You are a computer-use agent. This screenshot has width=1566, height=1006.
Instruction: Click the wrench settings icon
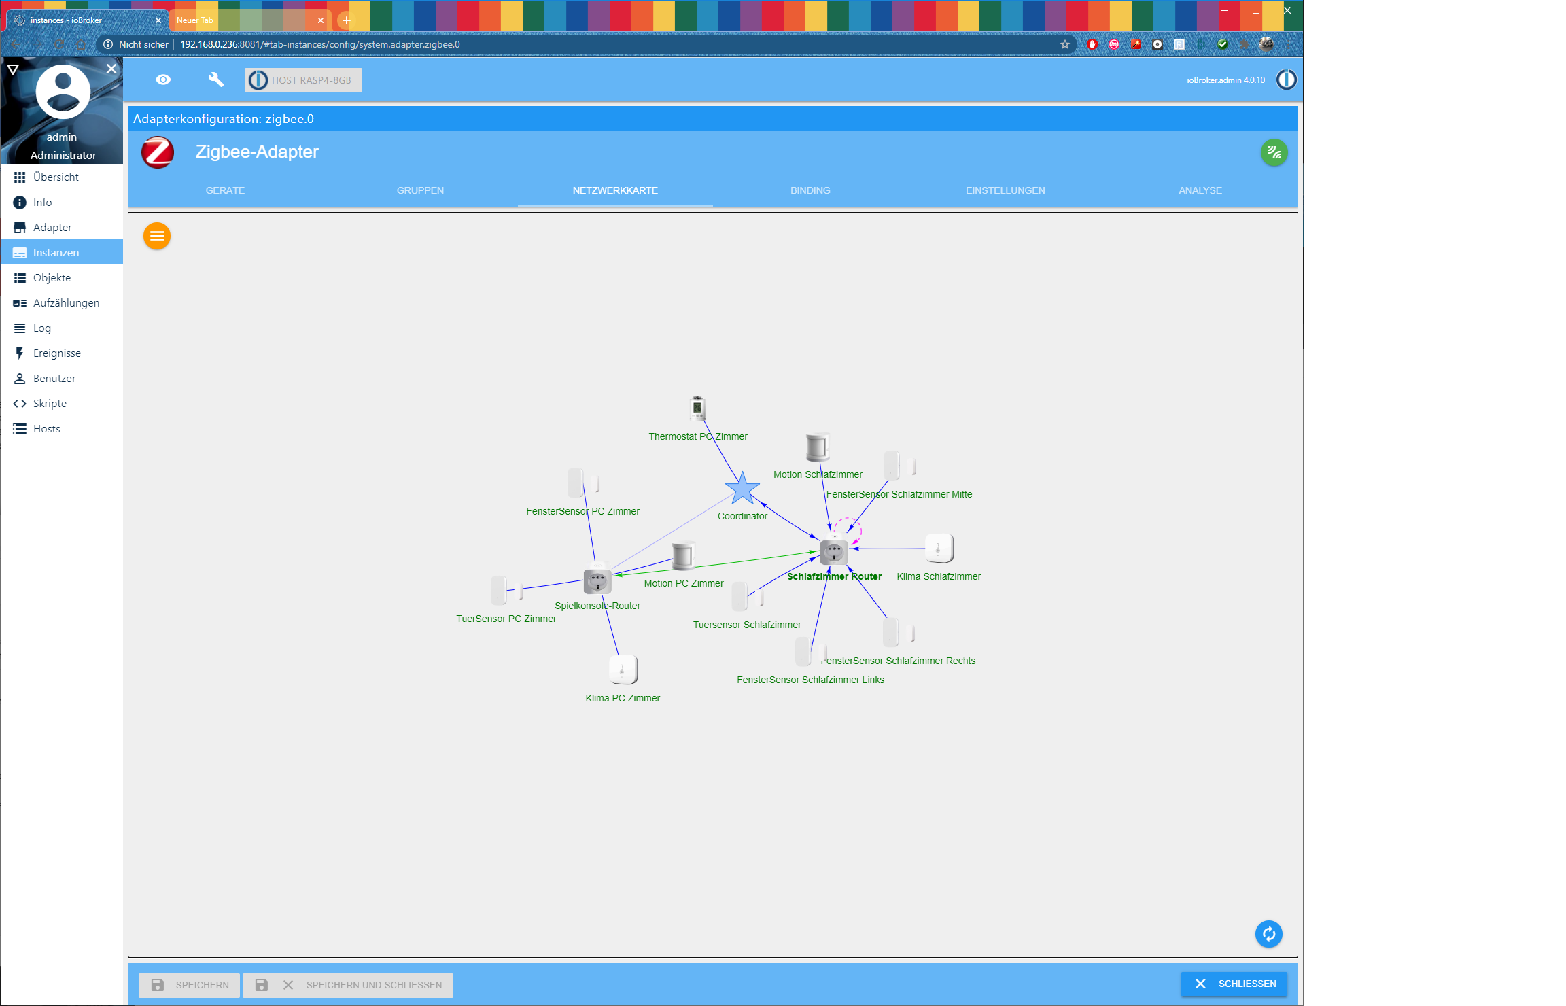click(215, 80)
